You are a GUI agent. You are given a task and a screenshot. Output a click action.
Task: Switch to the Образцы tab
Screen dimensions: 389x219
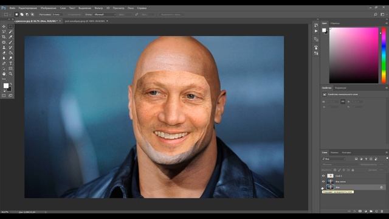pos(335,23)
